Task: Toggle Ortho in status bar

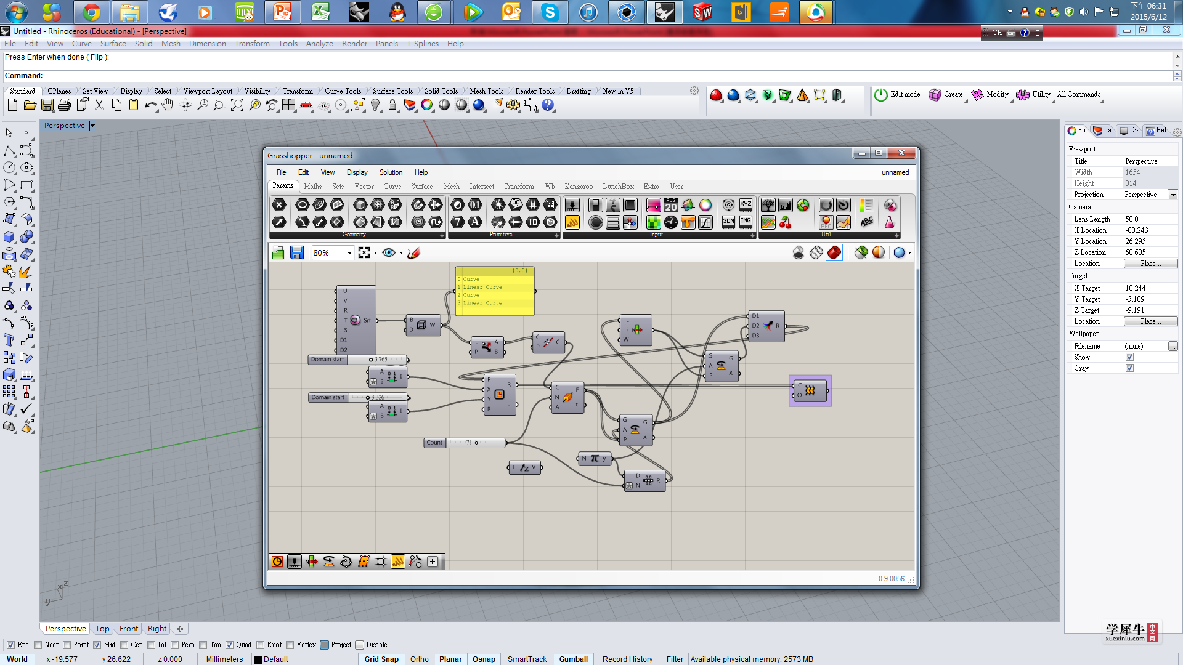Action: [420, 659]
